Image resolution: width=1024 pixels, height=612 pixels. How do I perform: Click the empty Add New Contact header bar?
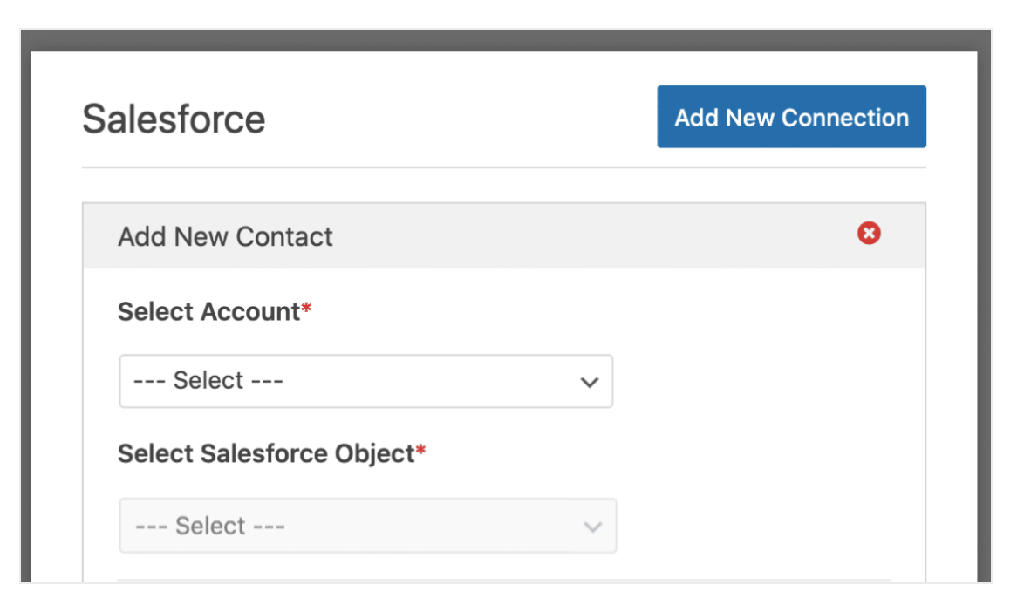[593, 236]
